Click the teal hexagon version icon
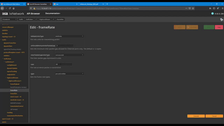 213,13
